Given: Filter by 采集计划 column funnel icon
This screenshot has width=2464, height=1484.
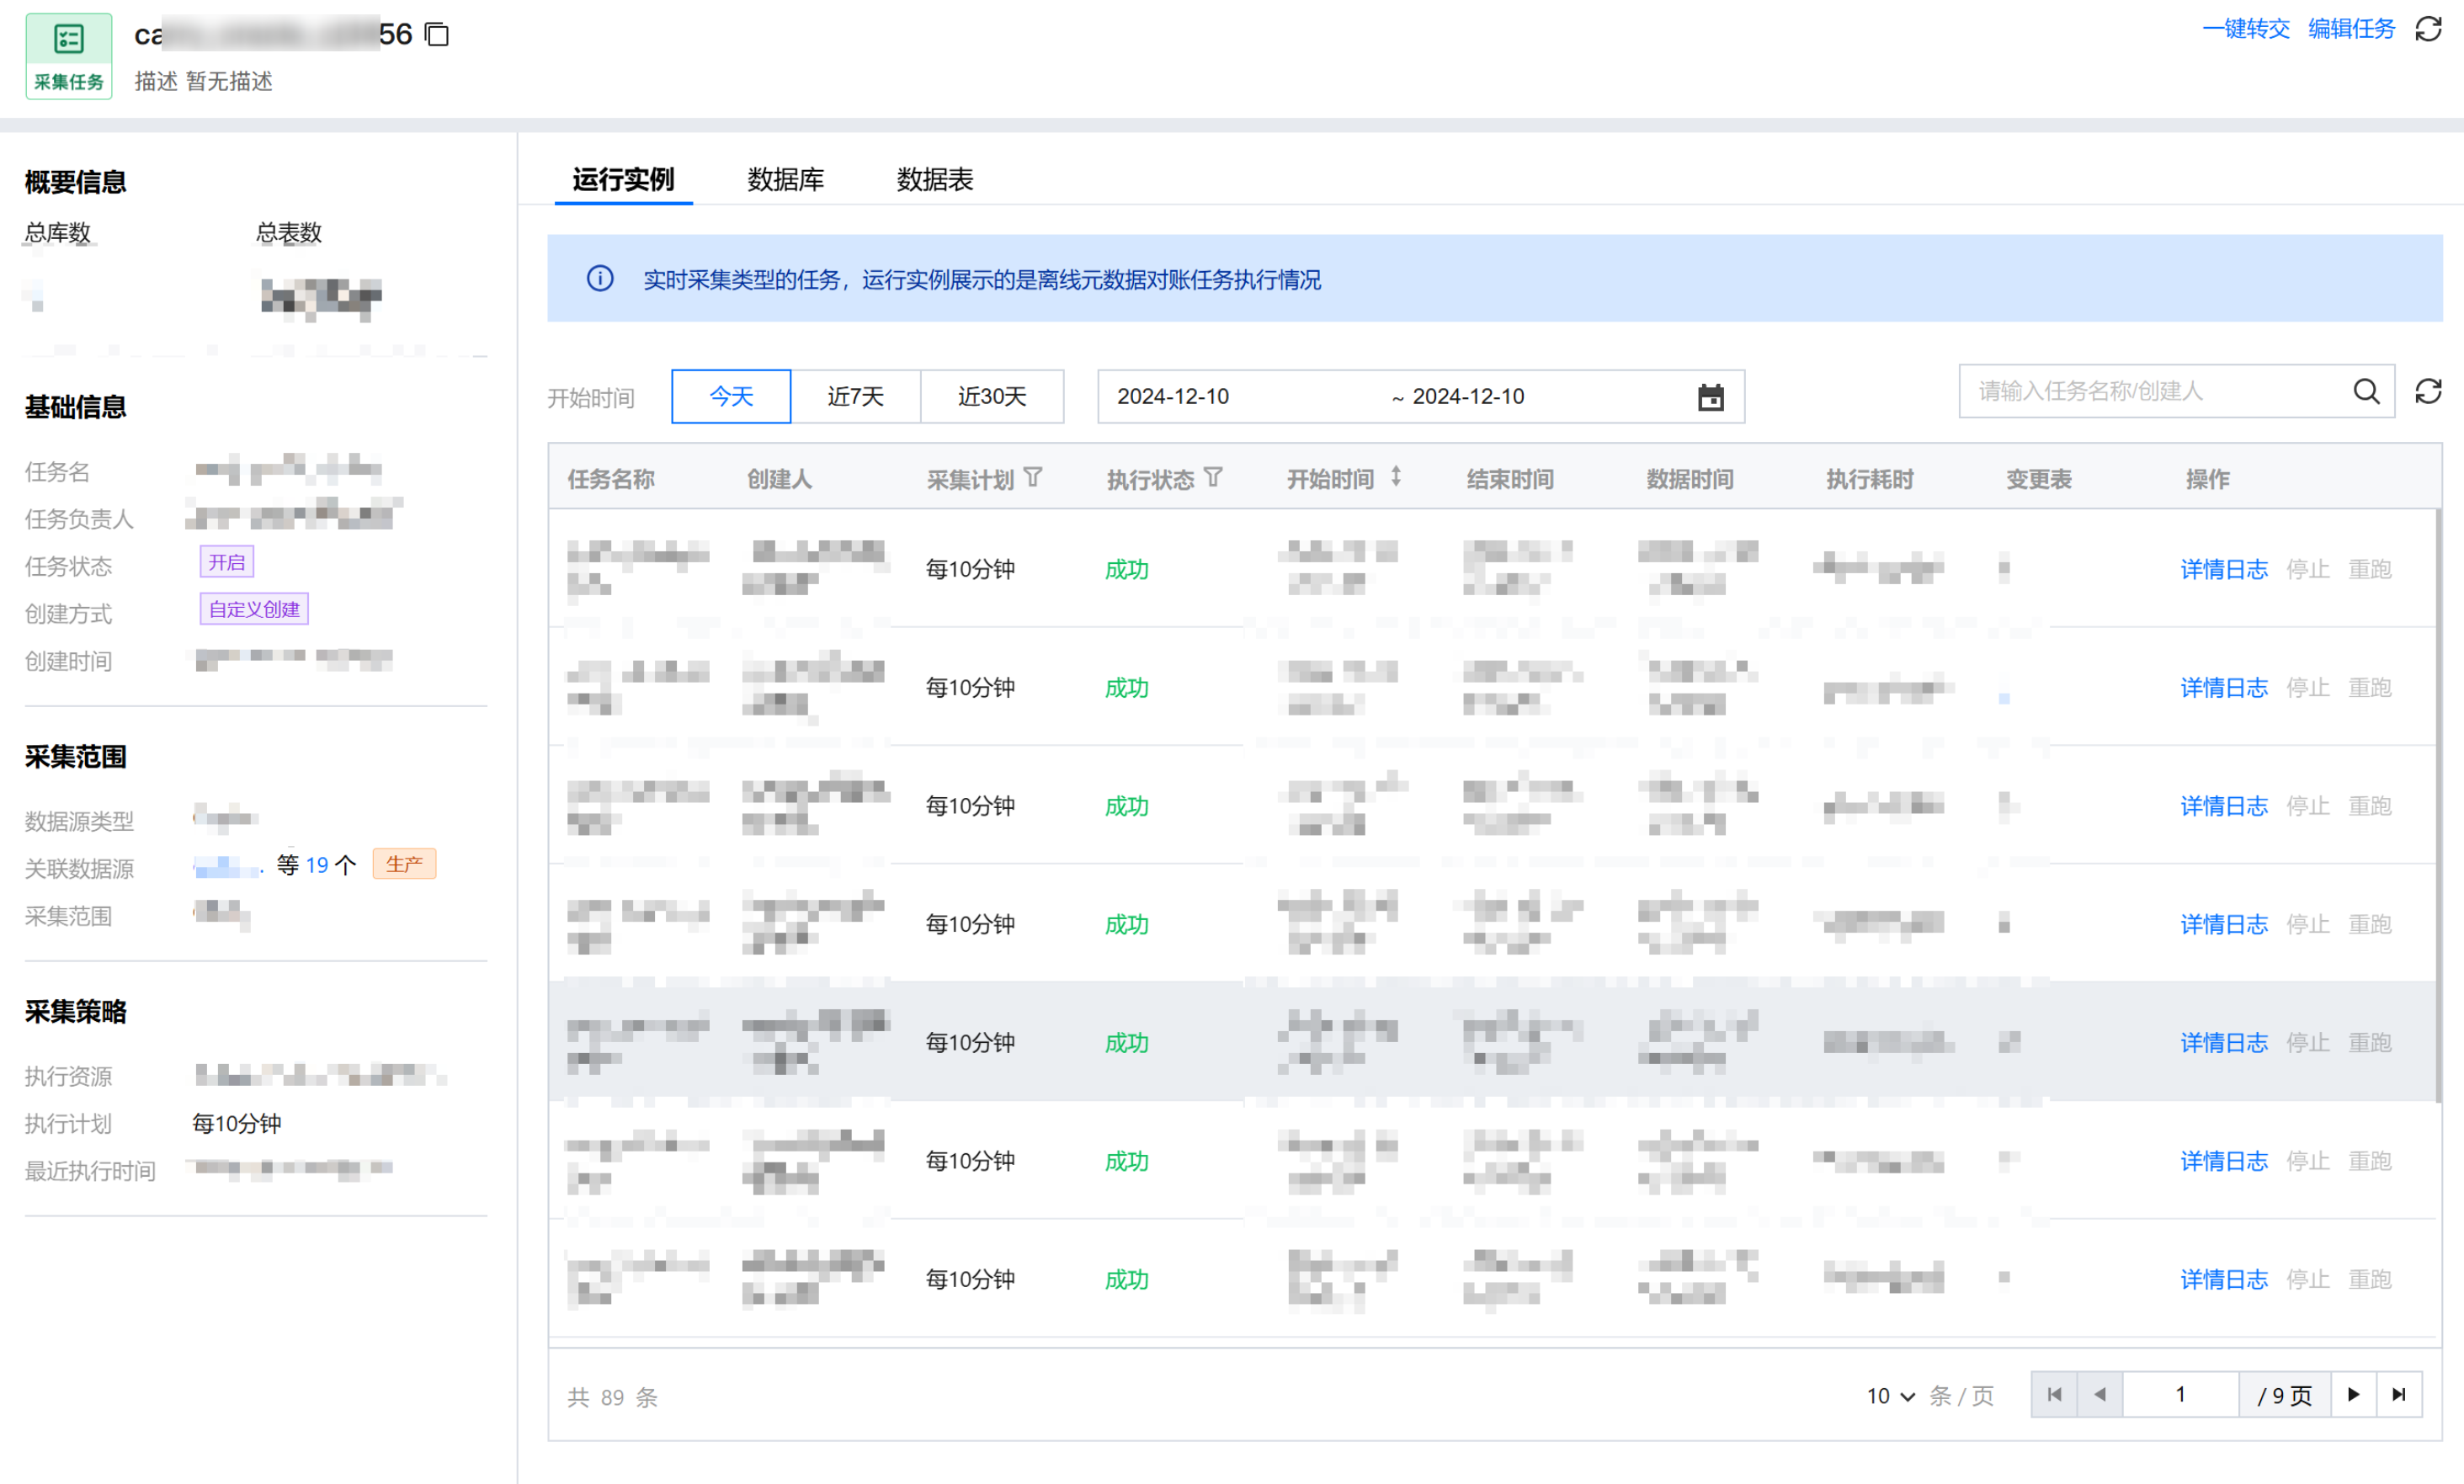Looking at the screenshot, I should pos(1033,478).
